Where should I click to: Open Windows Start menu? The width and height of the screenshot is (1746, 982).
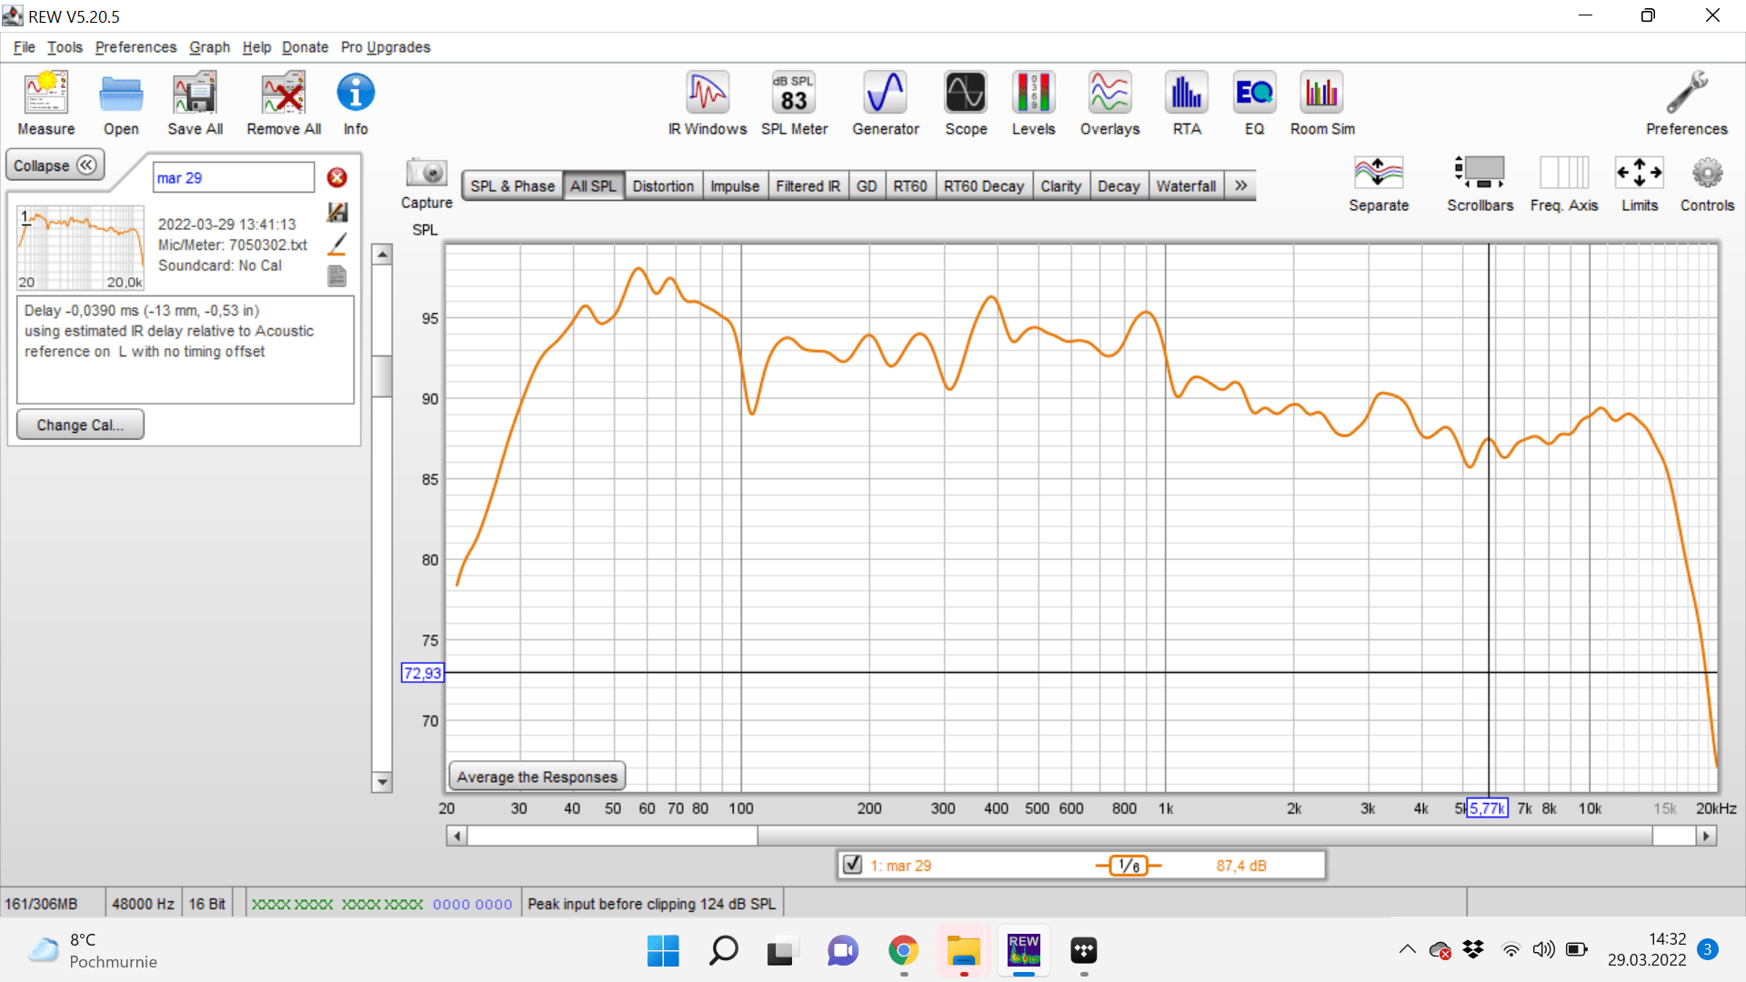point(663,950)
